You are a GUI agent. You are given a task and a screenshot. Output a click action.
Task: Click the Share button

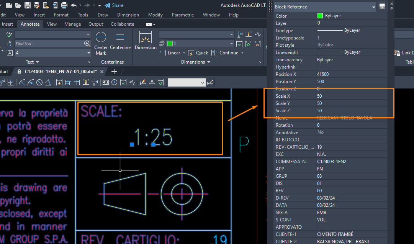coord(114,5)
